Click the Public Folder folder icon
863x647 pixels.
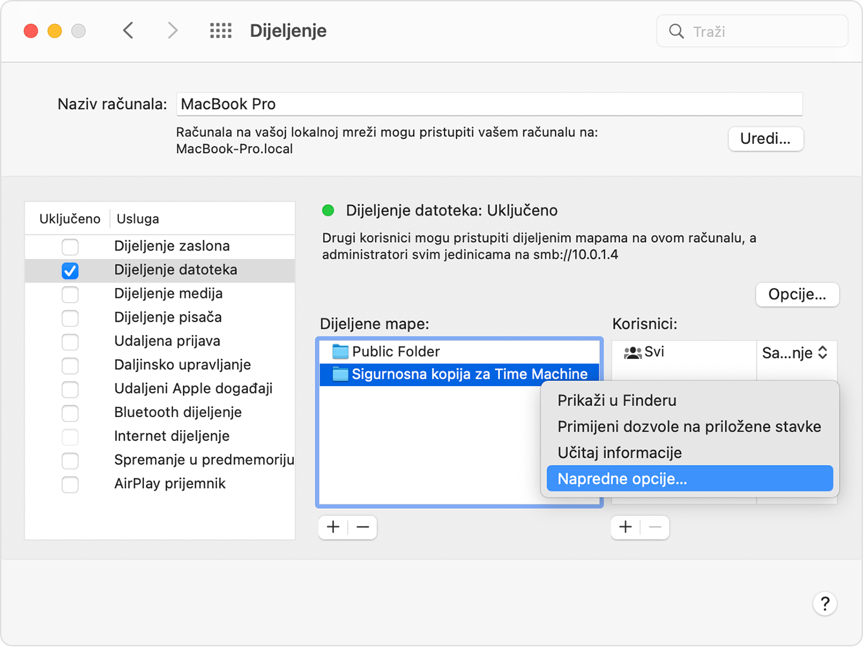coord(340,351)
